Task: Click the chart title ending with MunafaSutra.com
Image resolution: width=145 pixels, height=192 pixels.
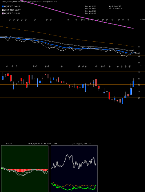Action: point(30,2)
